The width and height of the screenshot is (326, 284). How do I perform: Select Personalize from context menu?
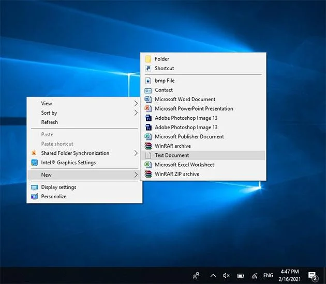[84, 196]
